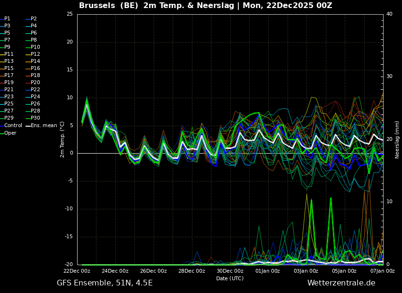
Task: Click the white line swatch beside Ens. mean
Action: tap(28, 126)
